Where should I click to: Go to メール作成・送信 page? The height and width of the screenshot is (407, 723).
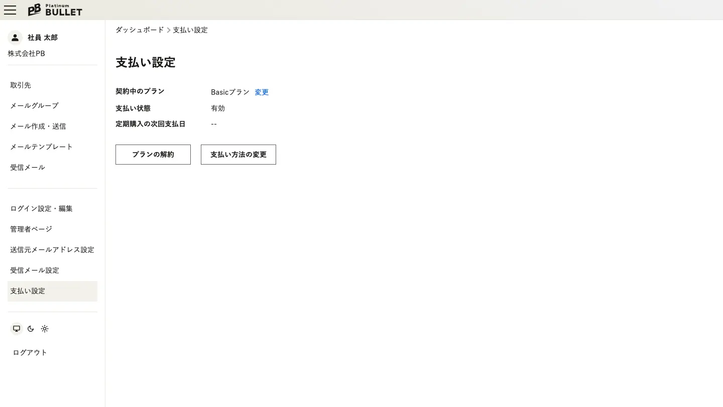(x=38, y=126)
